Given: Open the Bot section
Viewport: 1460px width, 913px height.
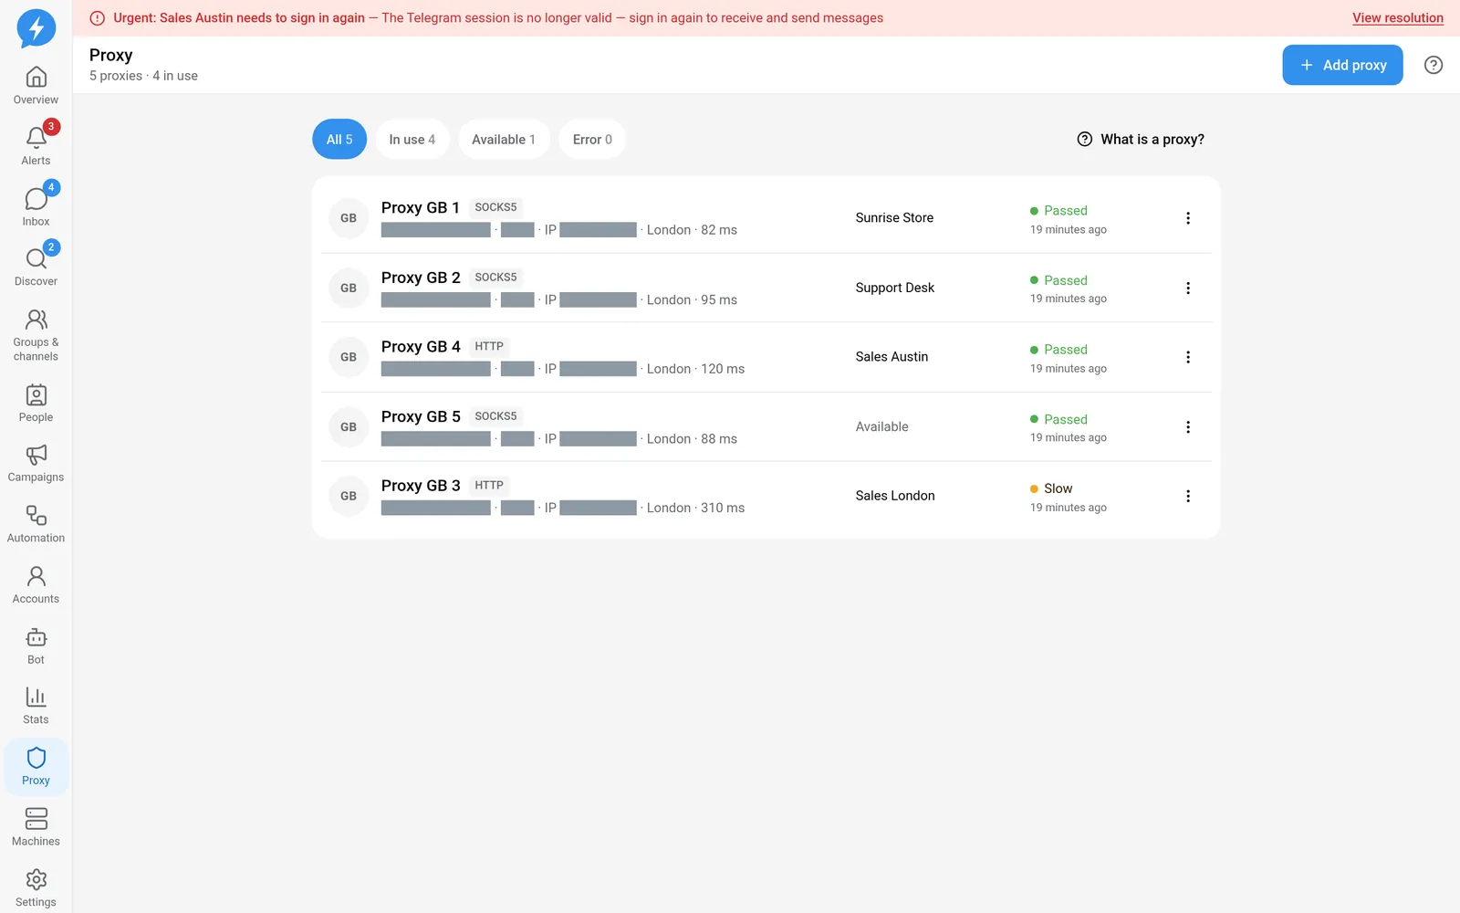Looking at the screenshot, I should point(36,646).
